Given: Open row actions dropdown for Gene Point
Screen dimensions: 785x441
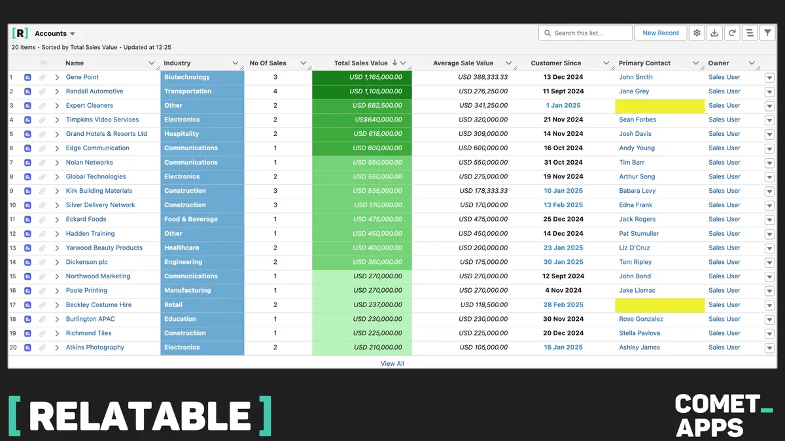Looking at the screenshot, I should (769, 77).
